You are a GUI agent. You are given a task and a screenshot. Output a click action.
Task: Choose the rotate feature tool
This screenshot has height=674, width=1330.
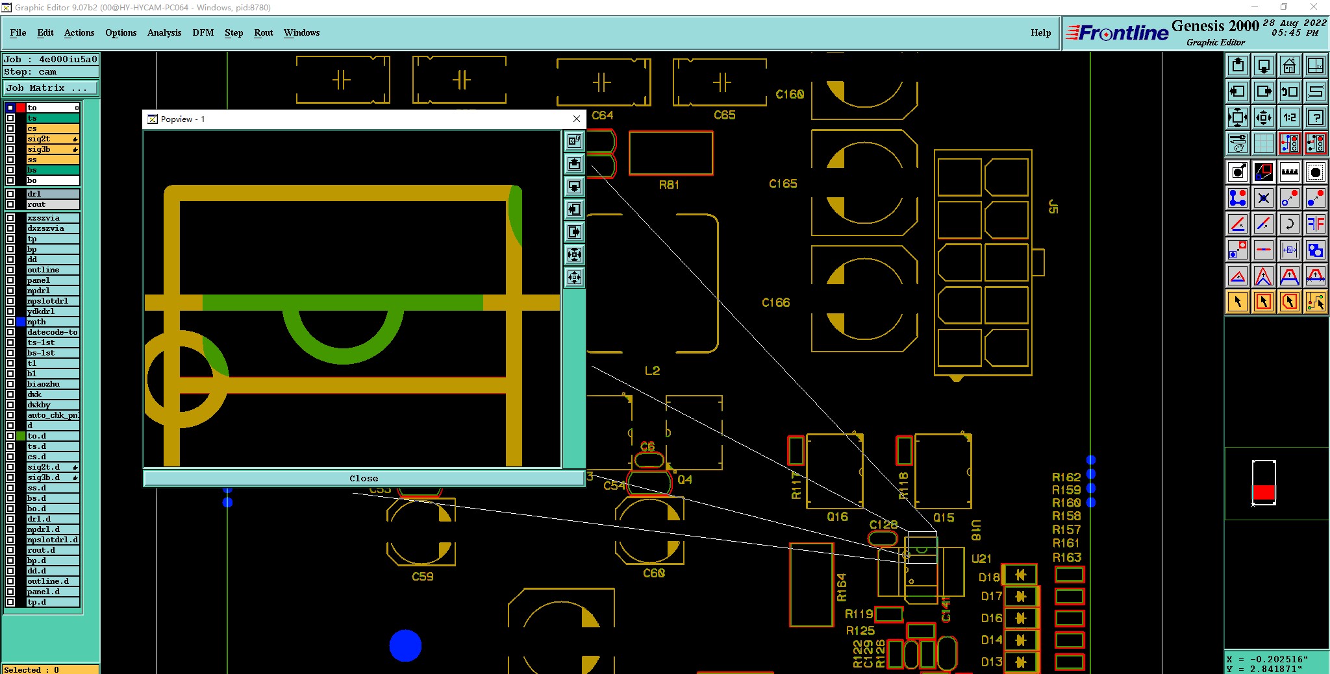coord(1289,224)
